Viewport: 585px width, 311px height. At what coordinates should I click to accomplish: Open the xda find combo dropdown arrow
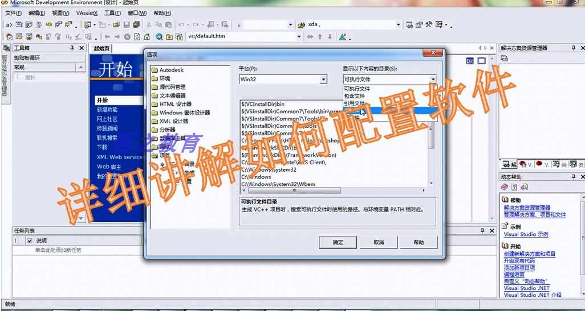pos(398,24)
